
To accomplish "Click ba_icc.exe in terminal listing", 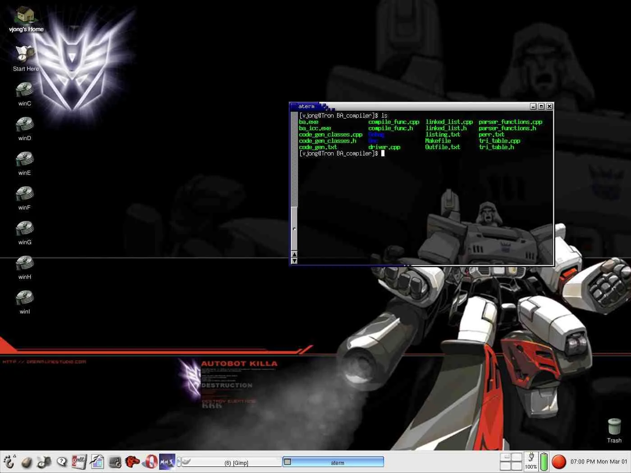I will point(315,128).
